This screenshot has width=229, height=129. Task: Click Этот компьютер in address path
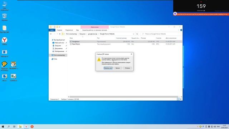pos(72,34)
